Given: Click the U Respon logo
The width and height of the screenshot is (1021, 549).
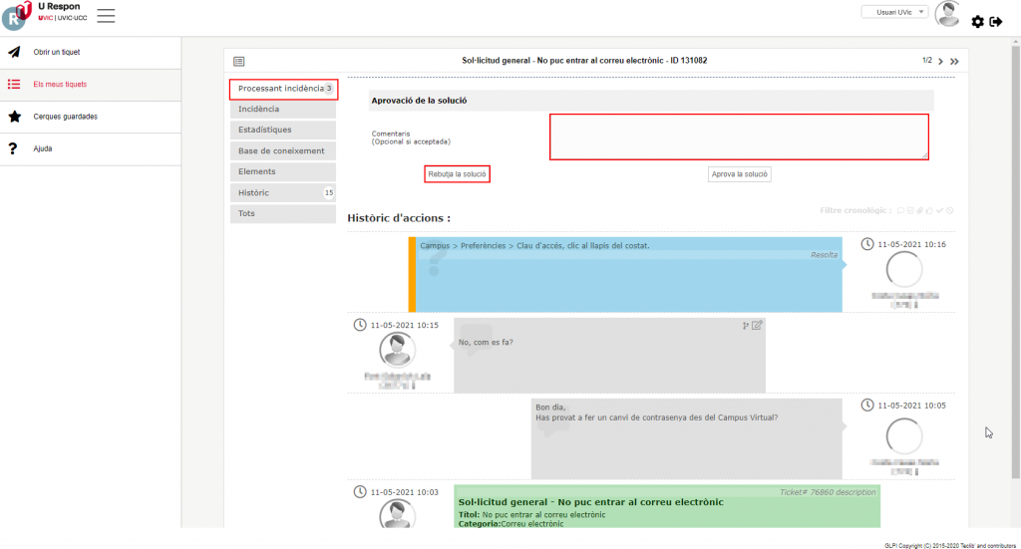Looking at the screenshot, I should pyautogui.click(x=17, y=16).
